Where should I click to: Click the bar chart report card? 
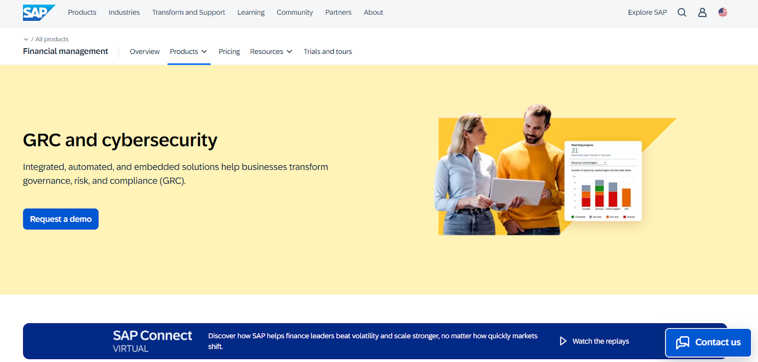pyautogui.click(x=603, y=181)
